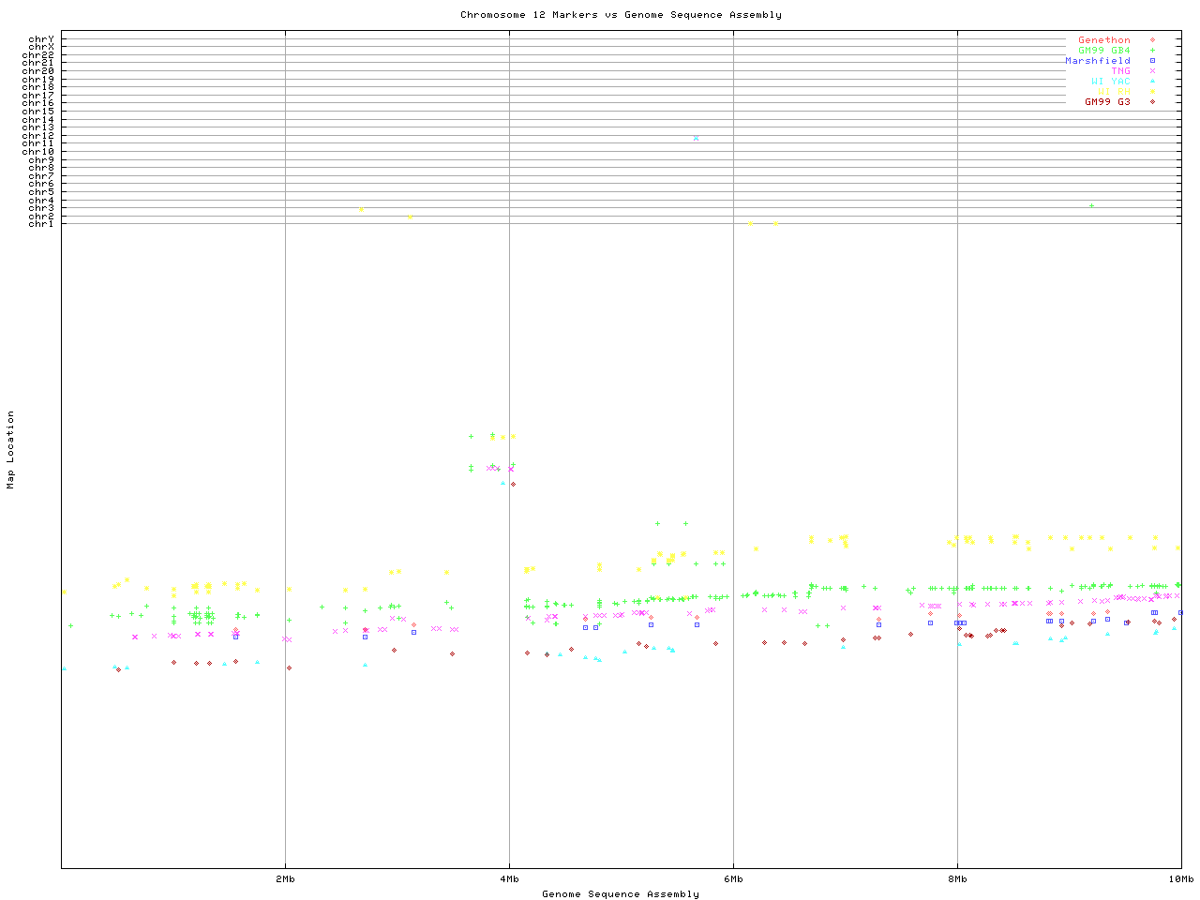Click the chr12 axis label

click(x=40, y=136)
